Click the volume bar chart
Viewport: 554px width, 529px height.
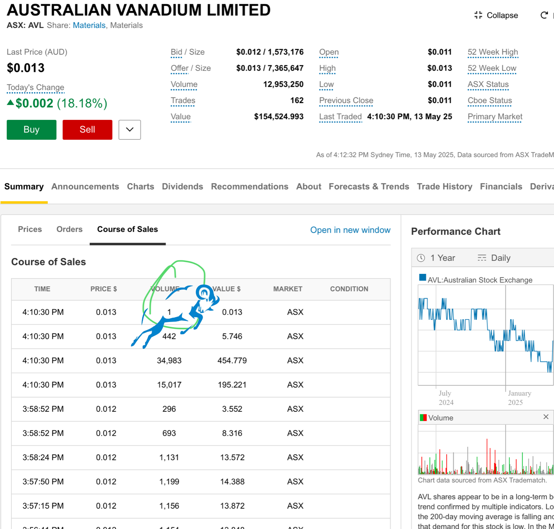click(x=486, y=450)
